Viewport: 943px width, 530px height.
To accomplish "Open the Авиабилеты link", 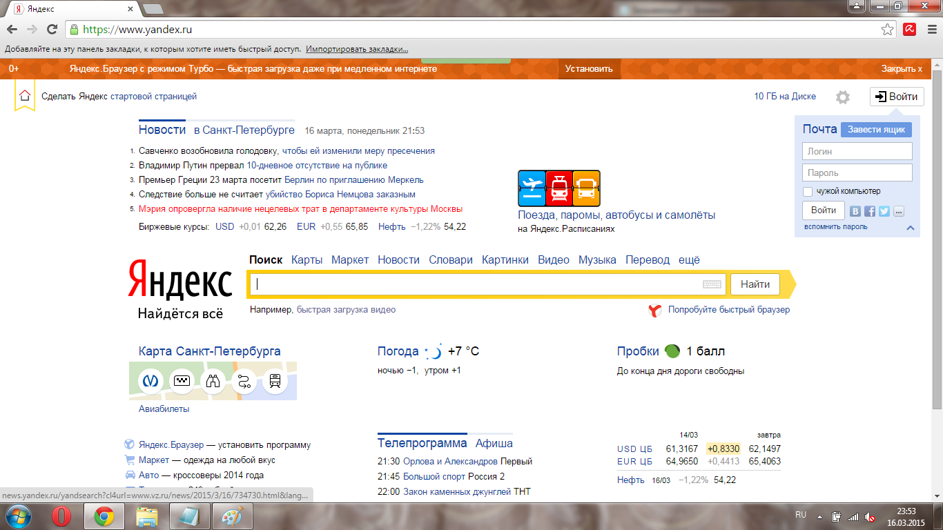I will coord(164,409).
